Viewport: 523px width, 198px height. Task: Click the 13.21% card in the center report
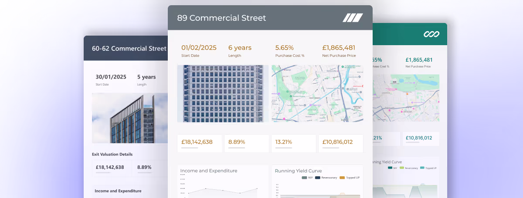(x=294, y=143)
